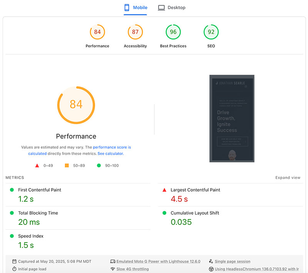
Task: Open the 'See calculator' link
Action: pyautogui.click(x=110, y=153)
